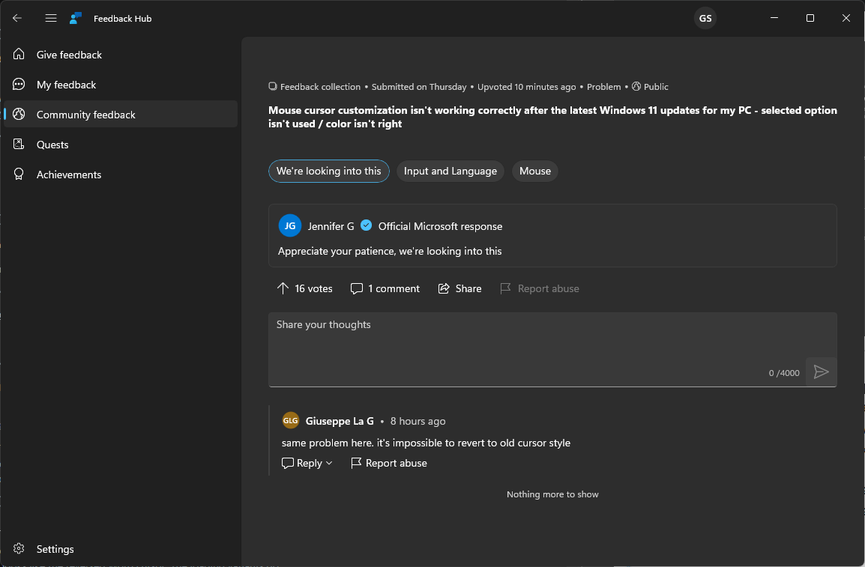This screenshot has height=567, width=865.
Task: Click the feedback title about mouse cursor customization
Action: [x=552, y=117]
